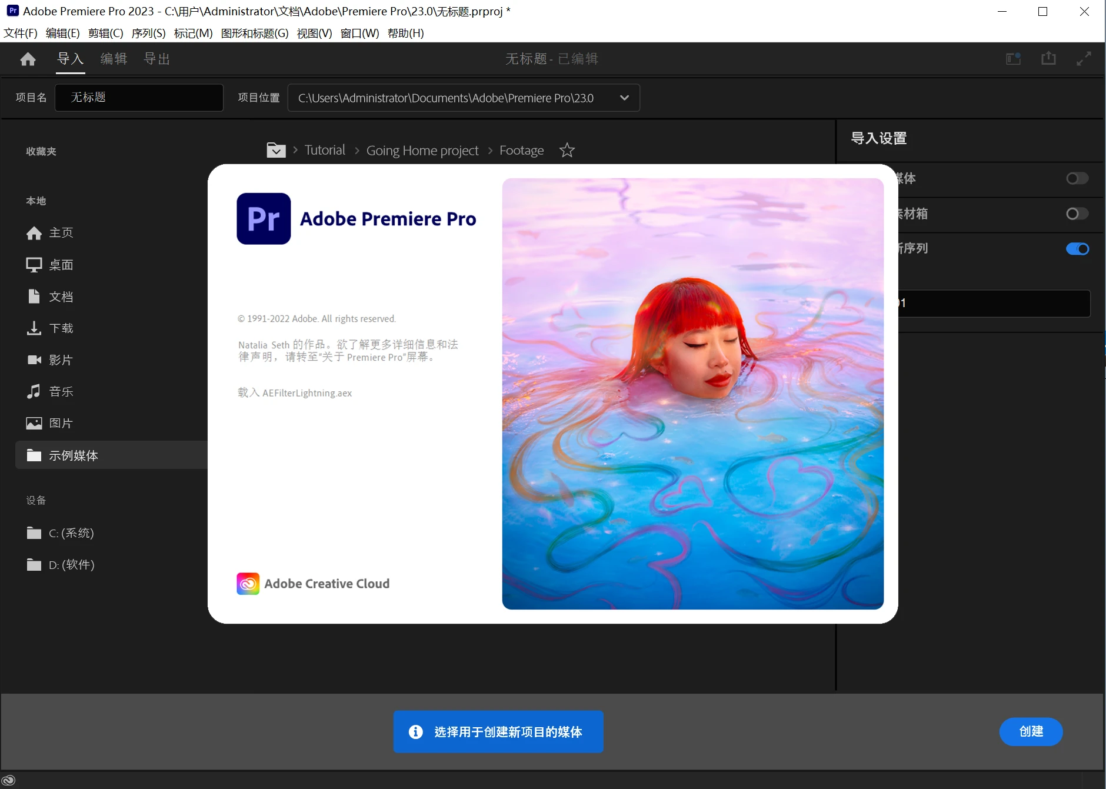
Task: Select the 影片 category in the sidebar
Action: point(59,359)
